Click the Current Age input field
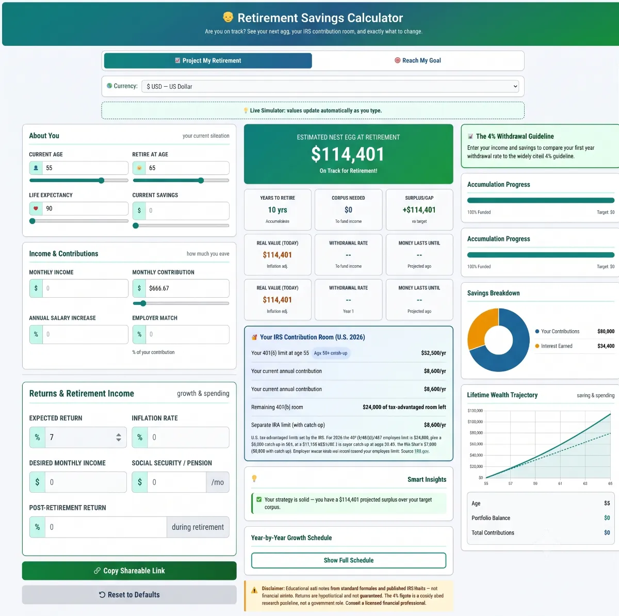Screen dimensions: 619x616 [85, 168]
